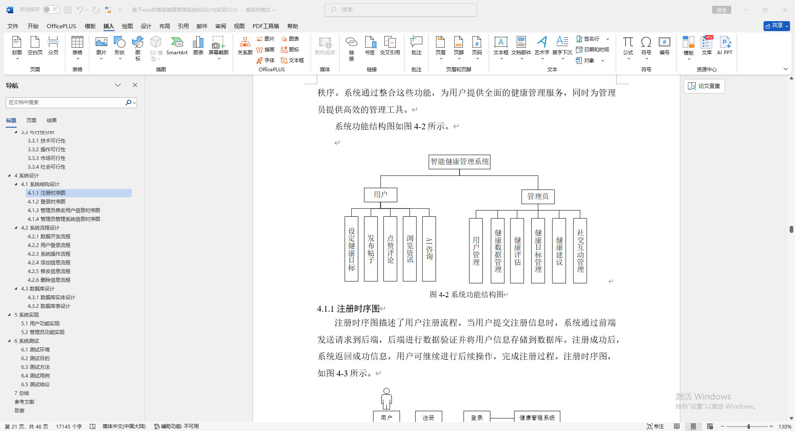This screenshot has height=431, width=795.
Task: Open the 签名行 dropdown arrow
Action: pyautogui.click(x=607, y=39)
